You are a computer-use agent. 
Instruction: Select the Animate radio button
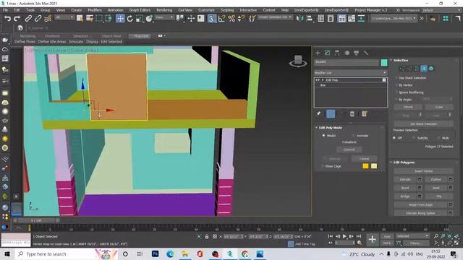(x=354, y=136)
